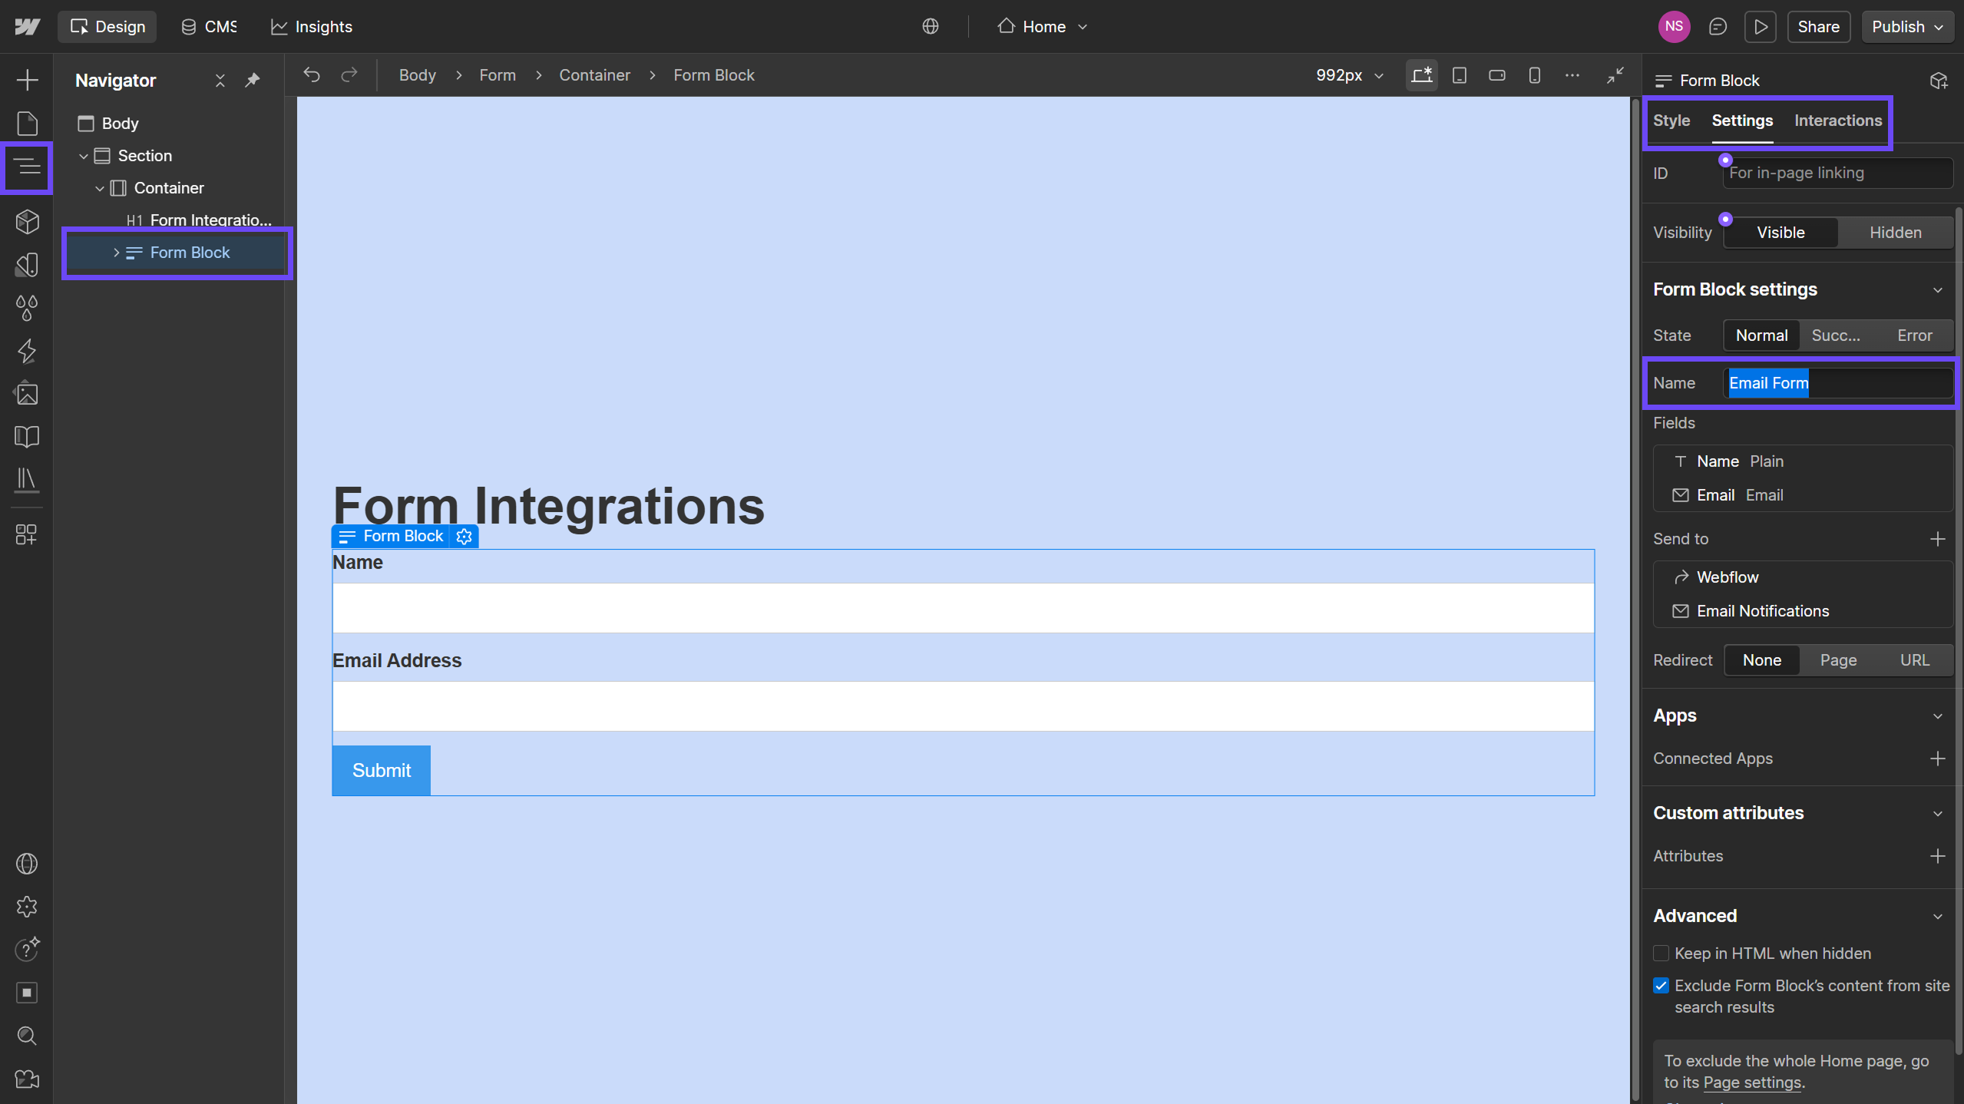Switch to the Style tab

(x=1671, y=121)
